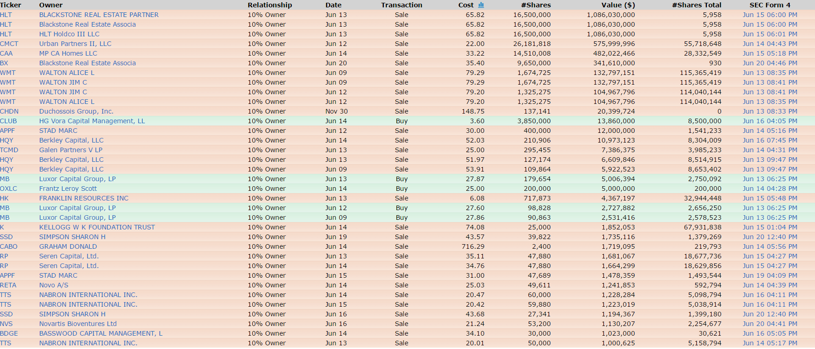Image resolution: width=815 pixels, height=349 pixels.
Task: Click the CABO ticker link
Action: click(9, 246)
